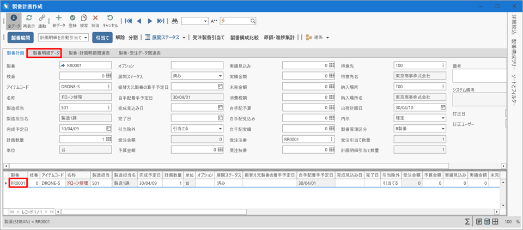Click the binoculars search icon
The width and height of the screenshot is (523, 230).
tap(175, 21)
